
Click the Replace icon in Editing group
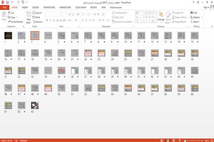click(192, 17)
